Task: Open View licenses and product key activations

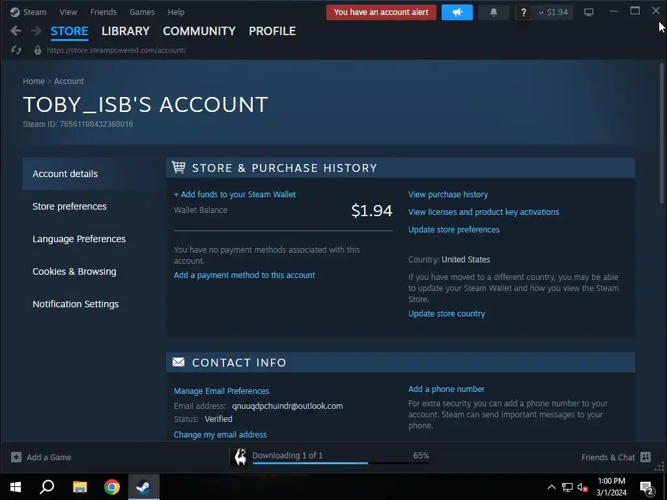Action: [484, 212]
